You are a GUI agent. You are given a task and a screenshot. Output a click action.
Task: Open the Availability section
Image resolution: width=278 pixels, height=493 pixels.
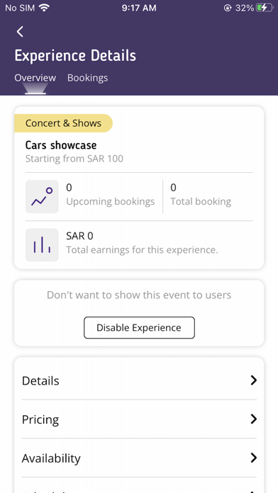coord(139,458)
